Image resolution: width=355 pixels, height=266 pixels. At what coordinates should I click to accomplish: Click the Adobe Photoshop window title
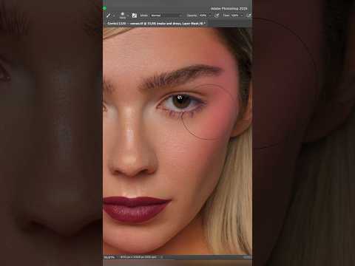click(229, 9)
